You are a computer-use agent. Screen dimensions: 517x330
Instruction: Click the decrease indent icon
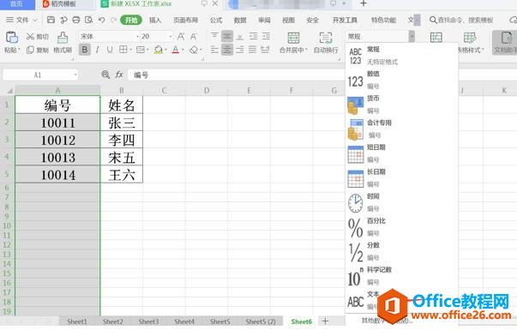(x=253, y=36)
